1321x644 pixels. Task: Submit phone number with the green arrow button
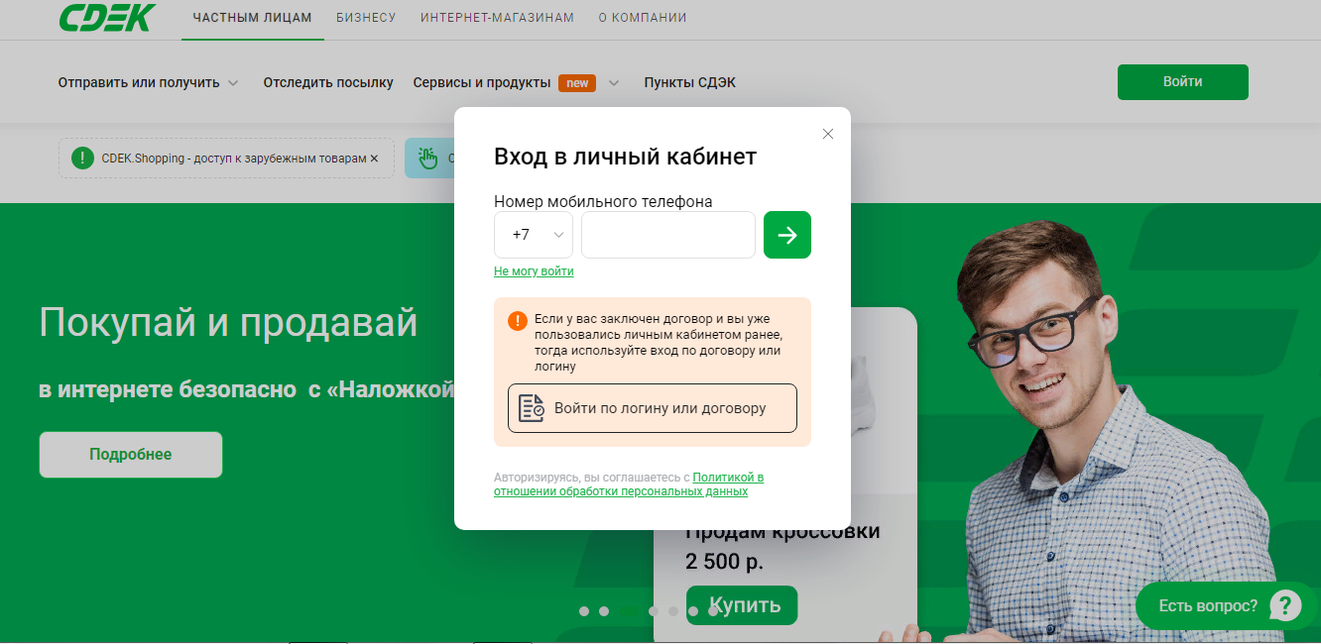pyautogui.click(x=786, y=235)
